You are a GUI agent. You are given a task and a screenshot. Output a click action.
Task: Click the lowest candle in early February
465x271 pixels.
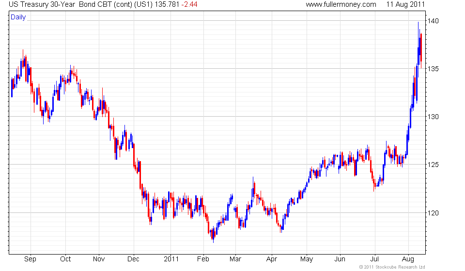[x=213, y=235]
